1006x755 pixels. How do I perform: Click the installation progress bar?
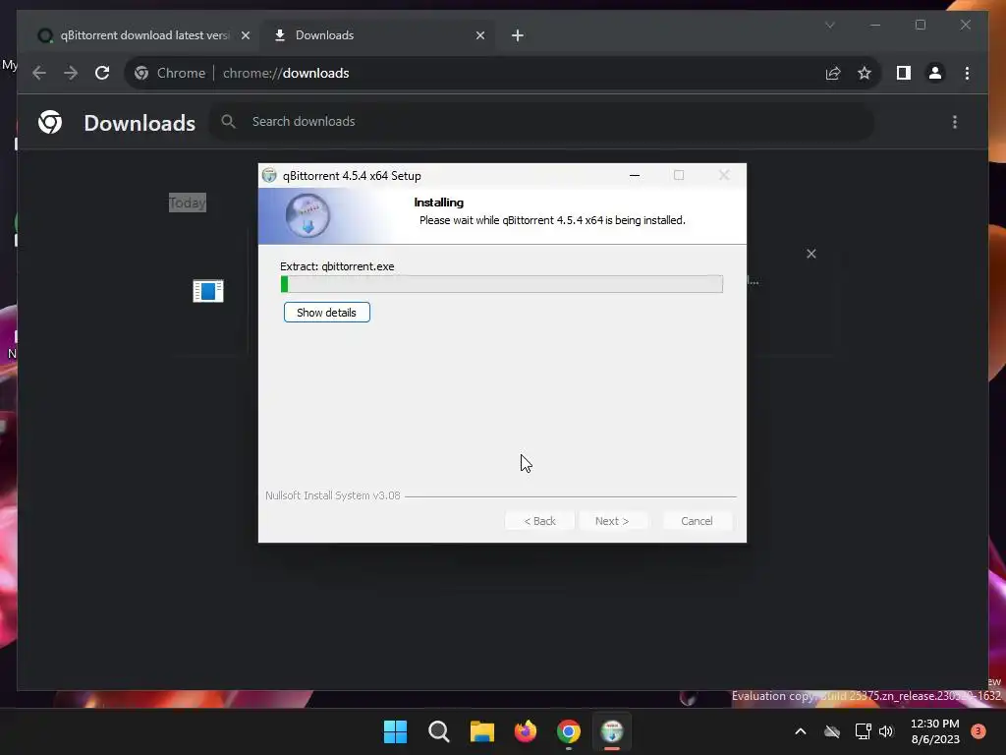pyautogui.click(x=502, y=284)
